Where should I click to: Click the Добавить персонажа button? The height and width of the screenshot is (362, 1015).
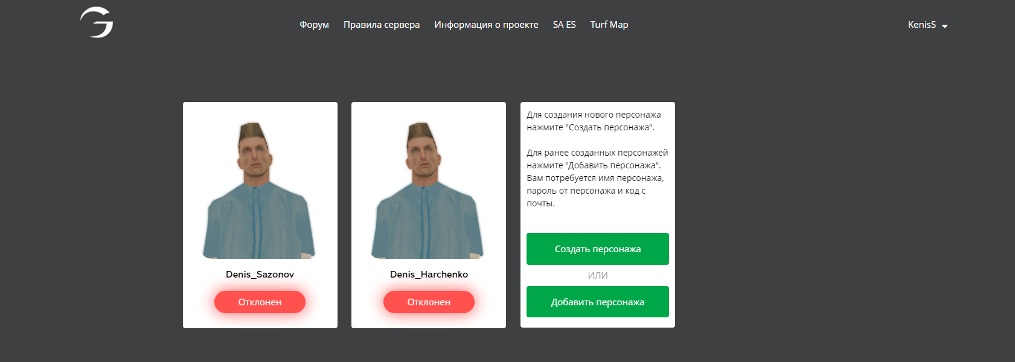tap(598, 302)
